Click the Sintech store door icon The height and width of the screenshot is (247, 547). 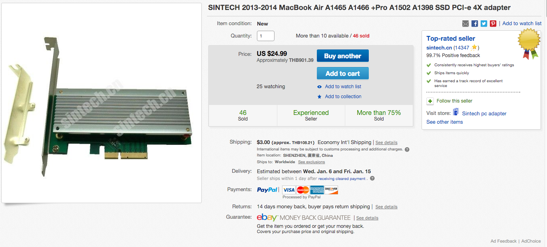tap(456, 112)
